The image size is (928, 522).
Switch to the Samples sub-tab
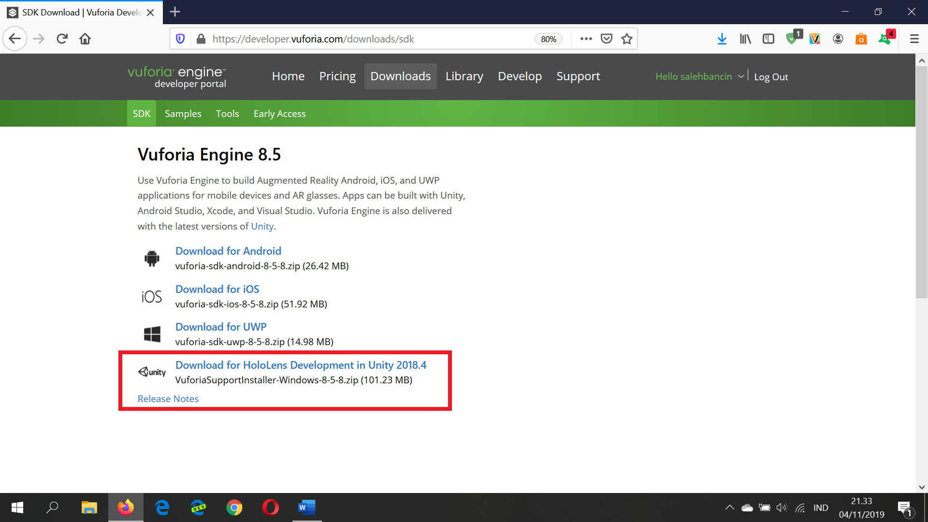click(183, 114)
